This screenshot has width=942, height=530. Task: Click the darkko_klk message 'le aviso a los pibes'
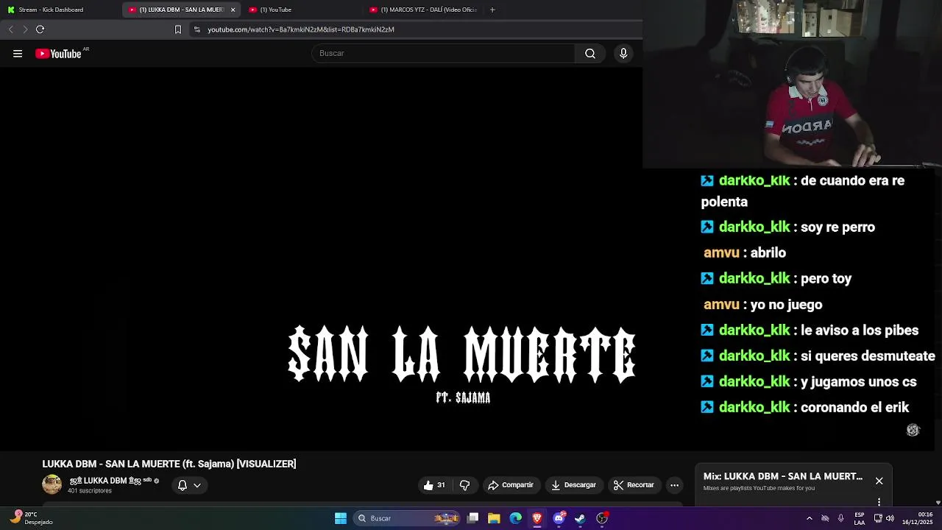click(x=859, y=330)
